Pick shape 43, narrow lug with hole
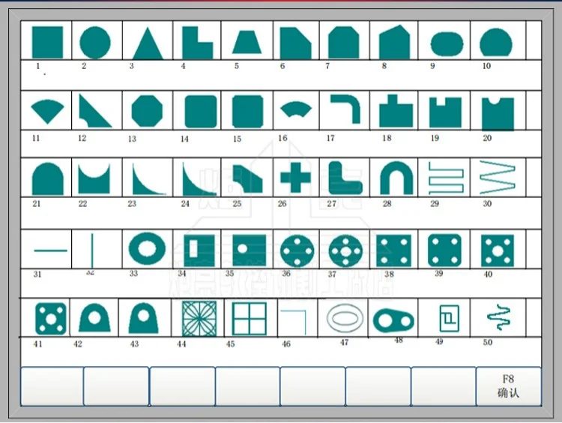 tap(143, 318)
